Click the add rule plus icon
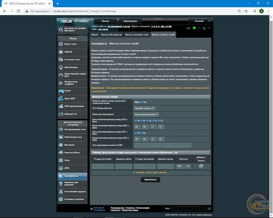Screen dimensions: 273x218 pyautogui.click(x=201, y=166)
